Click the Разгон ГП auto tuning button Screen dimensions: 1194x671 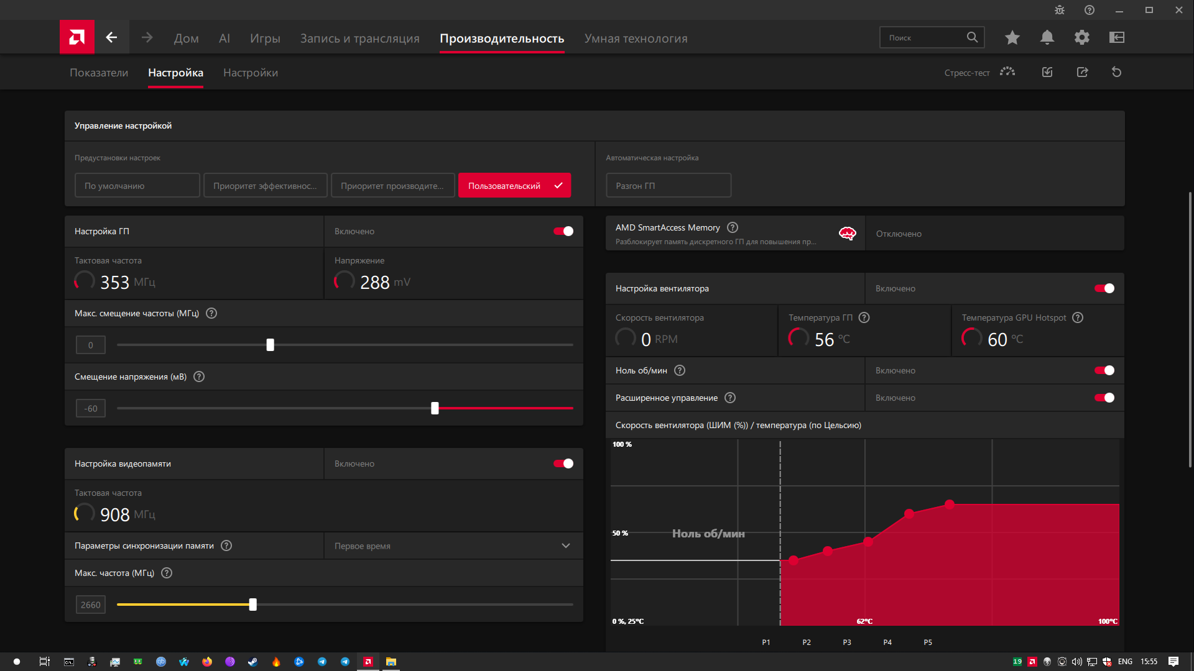point(669,185)
